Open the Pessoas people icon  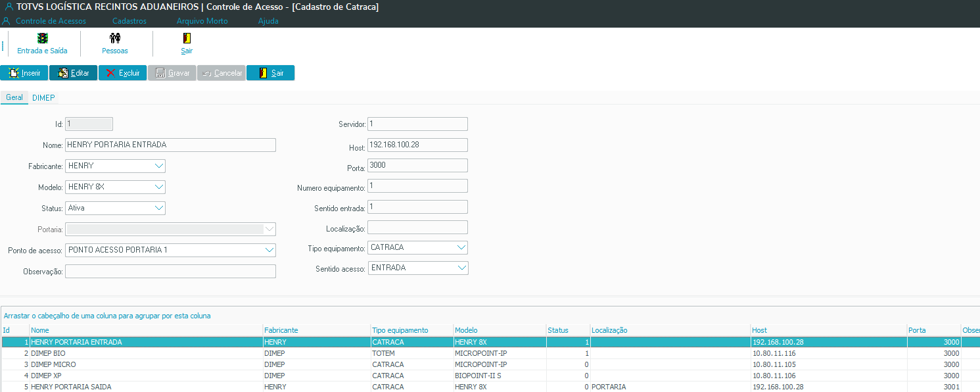[115, 38]
